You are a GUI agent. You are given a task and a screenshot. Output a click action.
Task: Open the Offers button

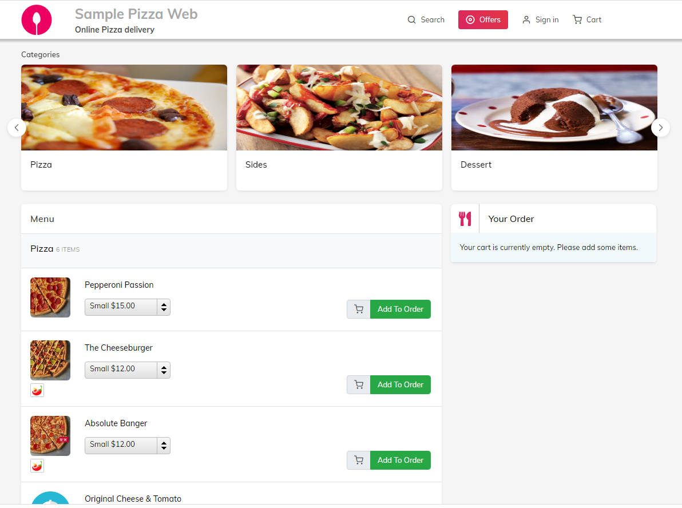click(483, 19)
